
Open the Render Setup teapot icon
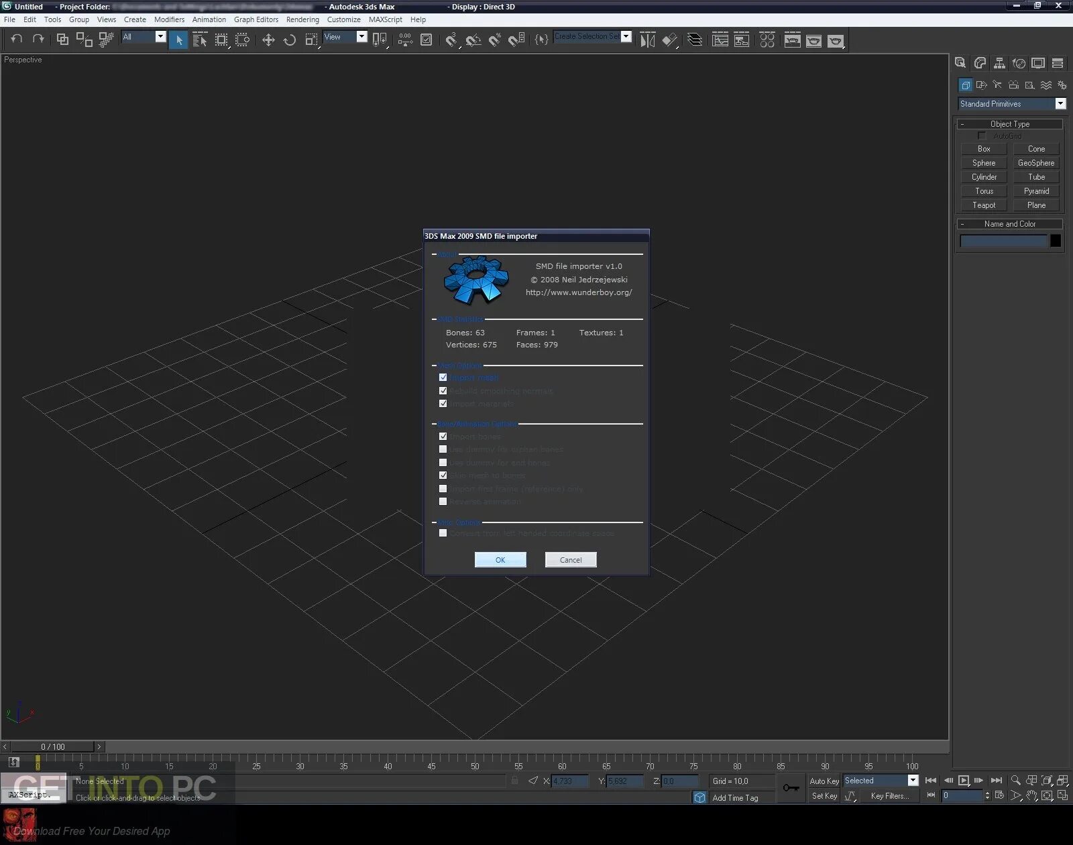point(793,40)
